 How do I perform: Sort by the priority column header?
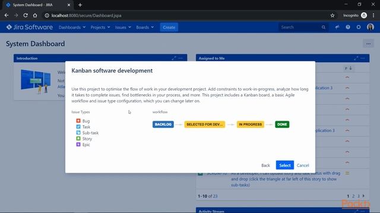point(348,69)
